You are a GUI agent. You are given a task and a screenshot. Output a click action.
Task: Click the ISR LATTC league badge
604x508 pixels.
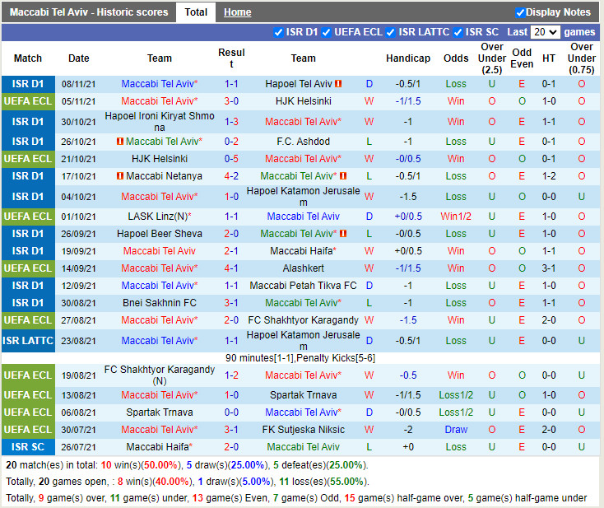pyautogui.click(x=28, y=341)
